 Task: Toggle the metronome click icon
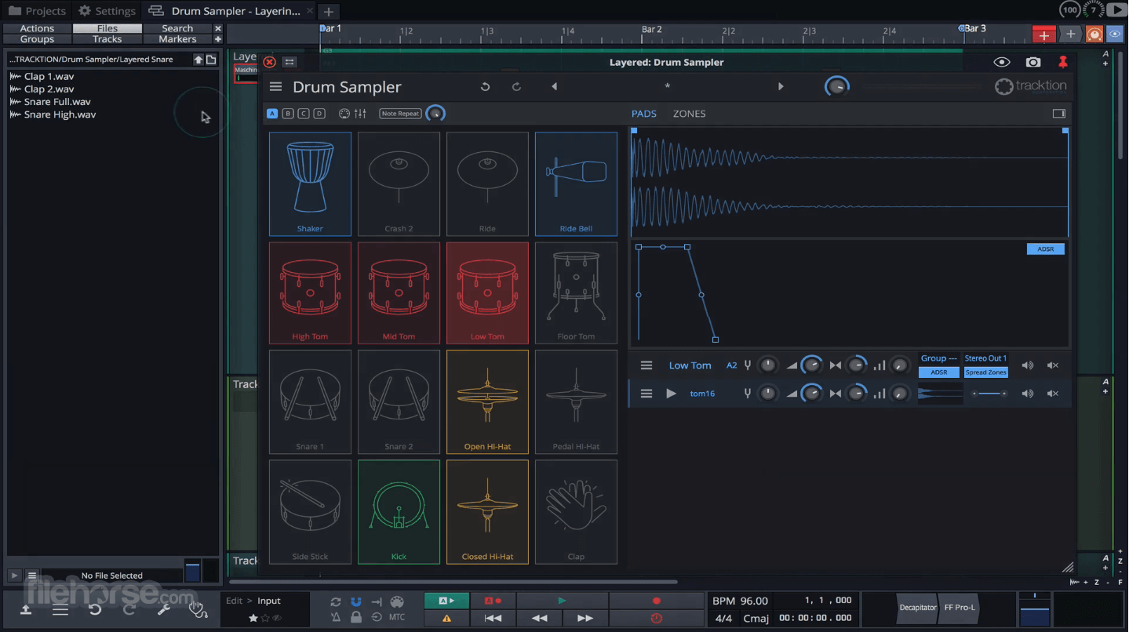coord(336,617)
